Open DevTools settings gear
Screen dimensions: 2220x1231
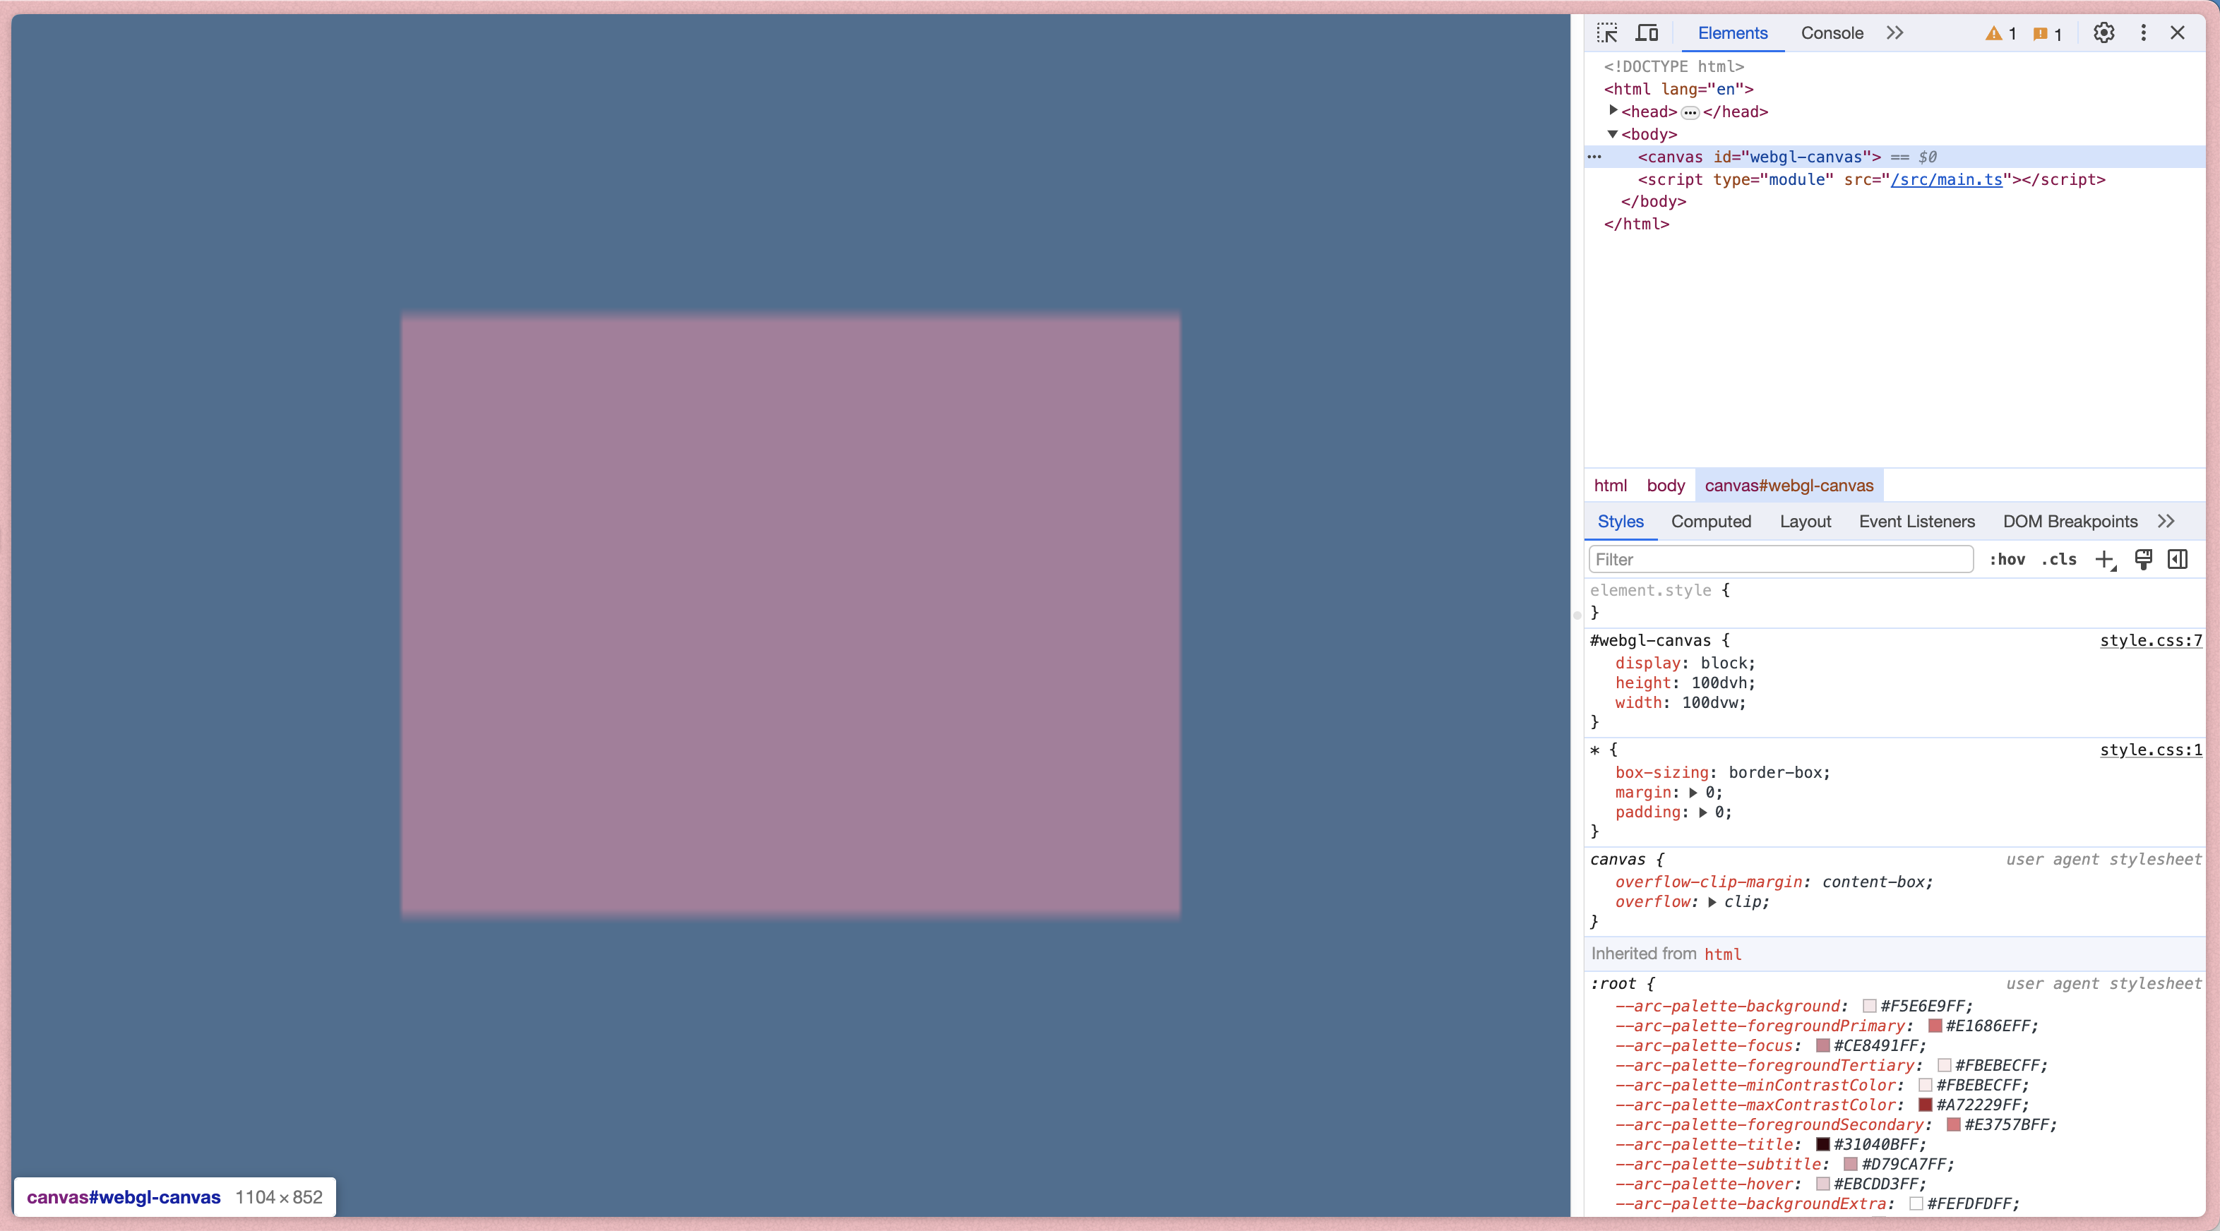(x=2103, y=32)
